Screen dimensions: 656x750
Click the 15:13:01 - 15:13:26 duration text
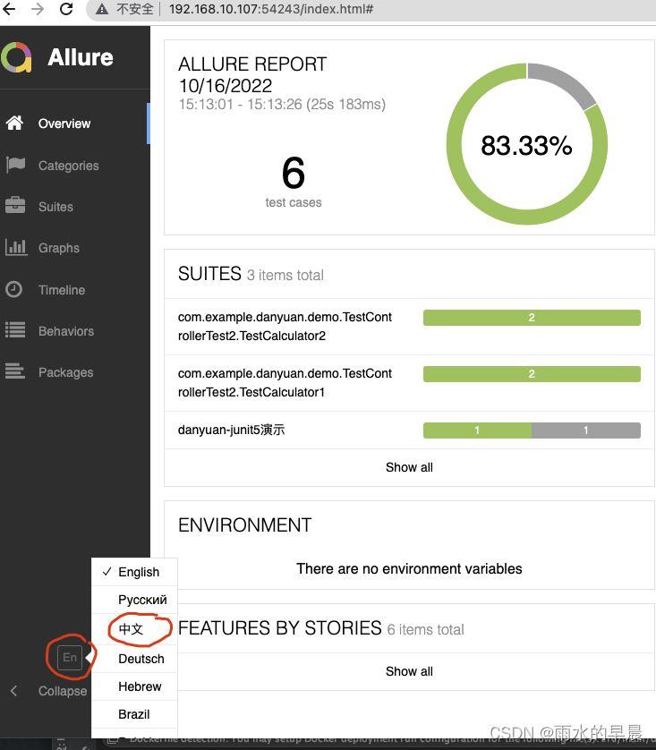pyautogui.click(x=282, y=105)
